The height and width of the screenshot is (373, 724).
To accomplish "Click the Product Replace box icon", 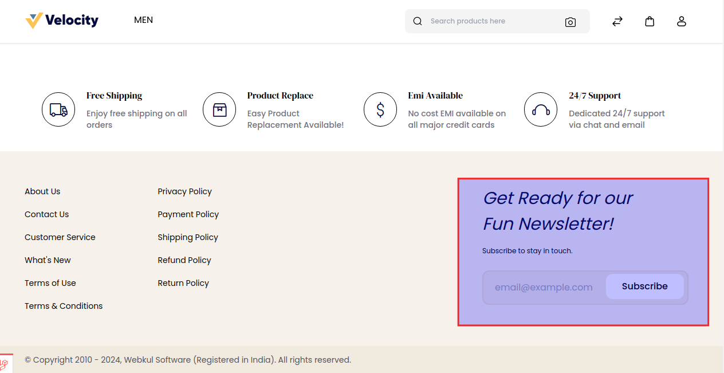I will pos(219,109).
